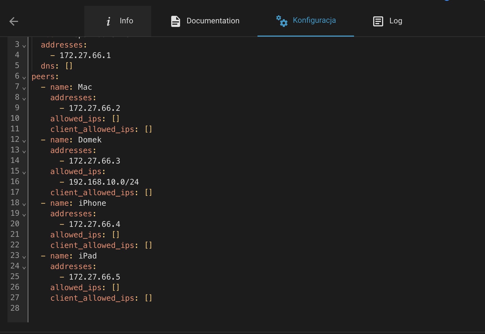Fold Domek allowed_ips section on line 15
The width and height of the screenshot is (485, 334).
point(24,173)
